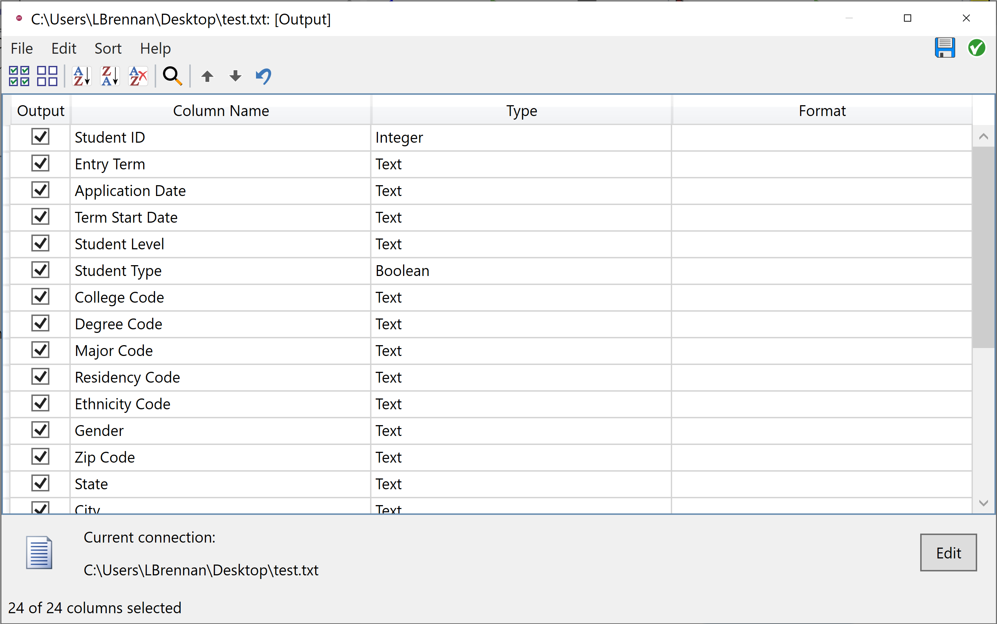This screenshot has height=624, width=997.
Task: Click the deselect all columns icon
Action: [47, 76]
